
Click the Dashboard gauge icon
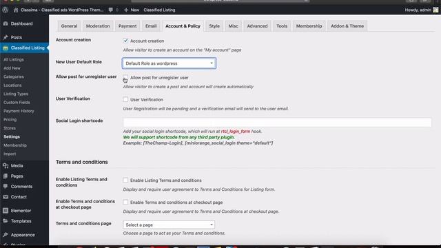[x=6, y=23]
